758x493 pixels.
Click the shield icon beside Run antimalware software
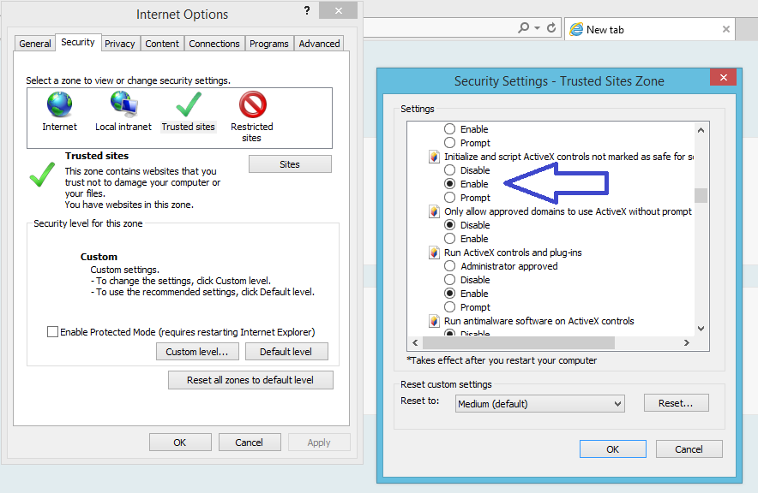pos(434,321)
